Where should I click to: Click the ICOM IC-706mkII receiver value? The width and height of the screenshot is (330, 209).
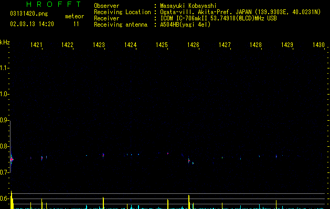(x=218, y=18)
